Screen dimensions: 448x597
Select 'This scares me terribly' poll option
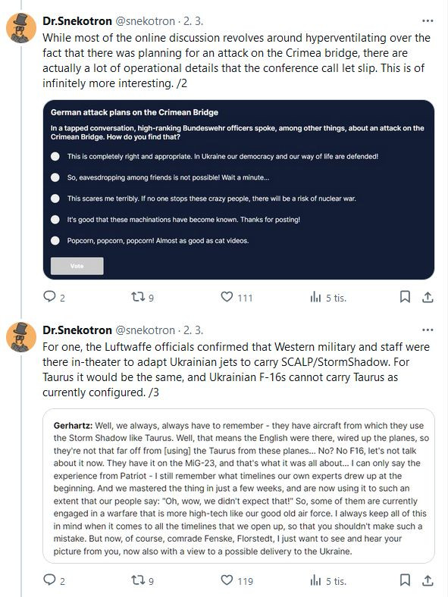point(55,198)
